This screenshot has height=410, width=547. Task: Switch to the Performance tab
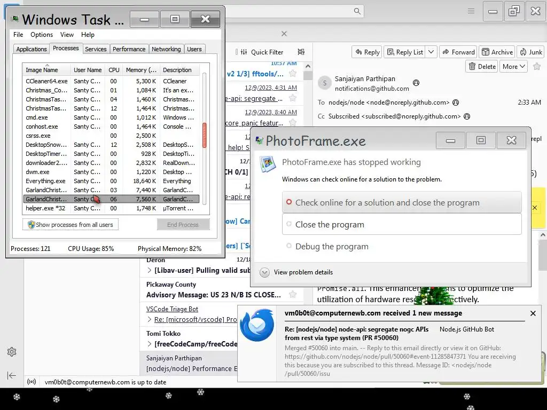click(129, 49)
